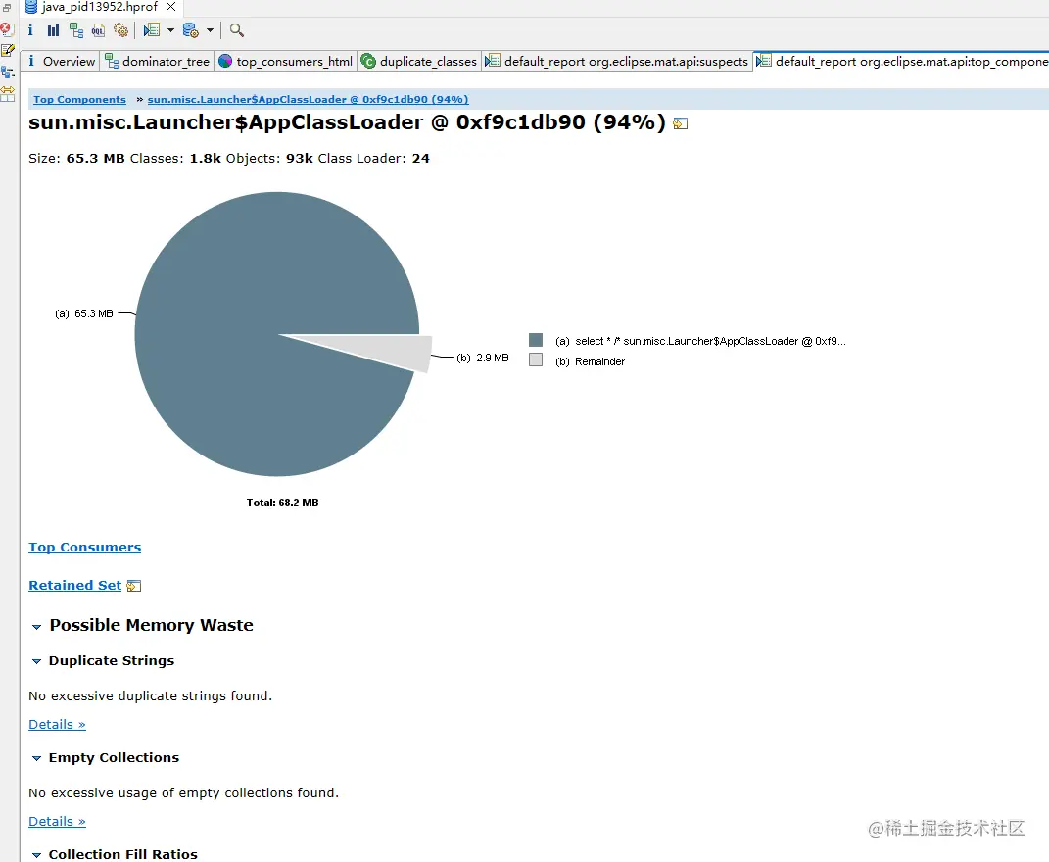Image resolution: width=1049 pixels, height=862 pixels.
Task: Click the '(b) 2.9 MB' pie label
Action: click(x=482, y=359)
